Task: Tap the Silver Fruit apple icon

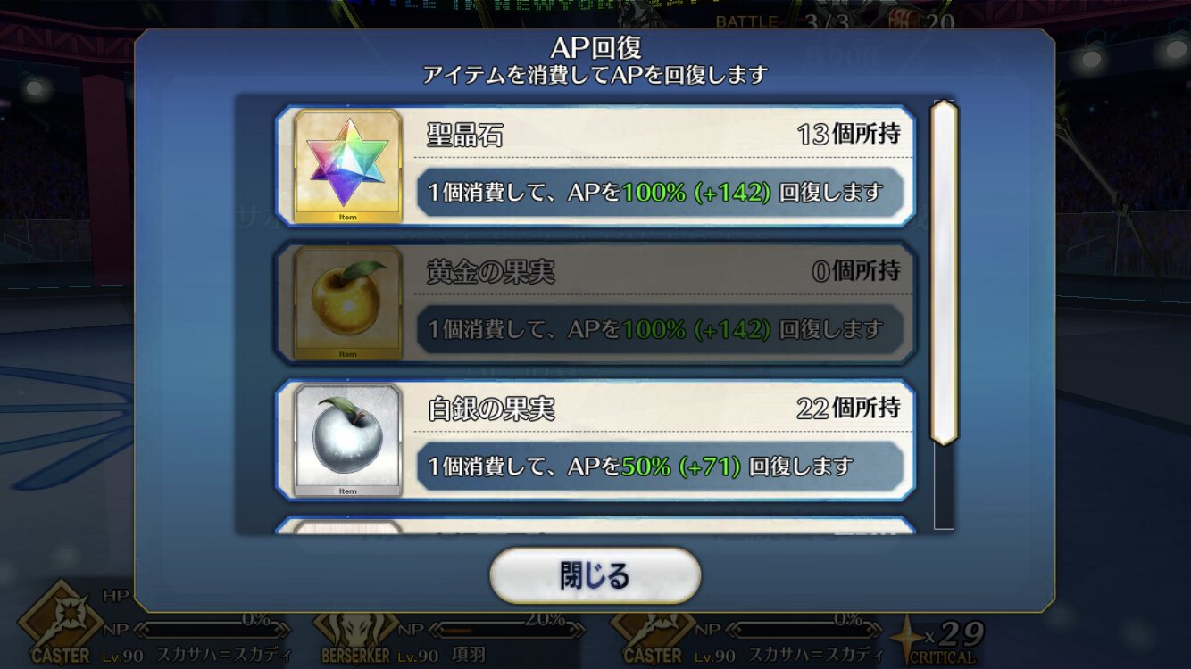Action: pyautogui.click(x=347, y=441)
